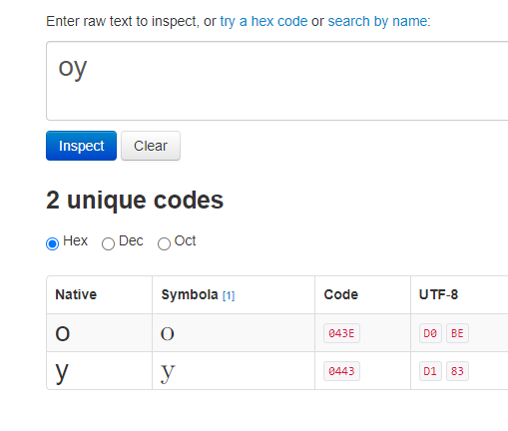Select the Dec radio button

click(x=108, y=243)
